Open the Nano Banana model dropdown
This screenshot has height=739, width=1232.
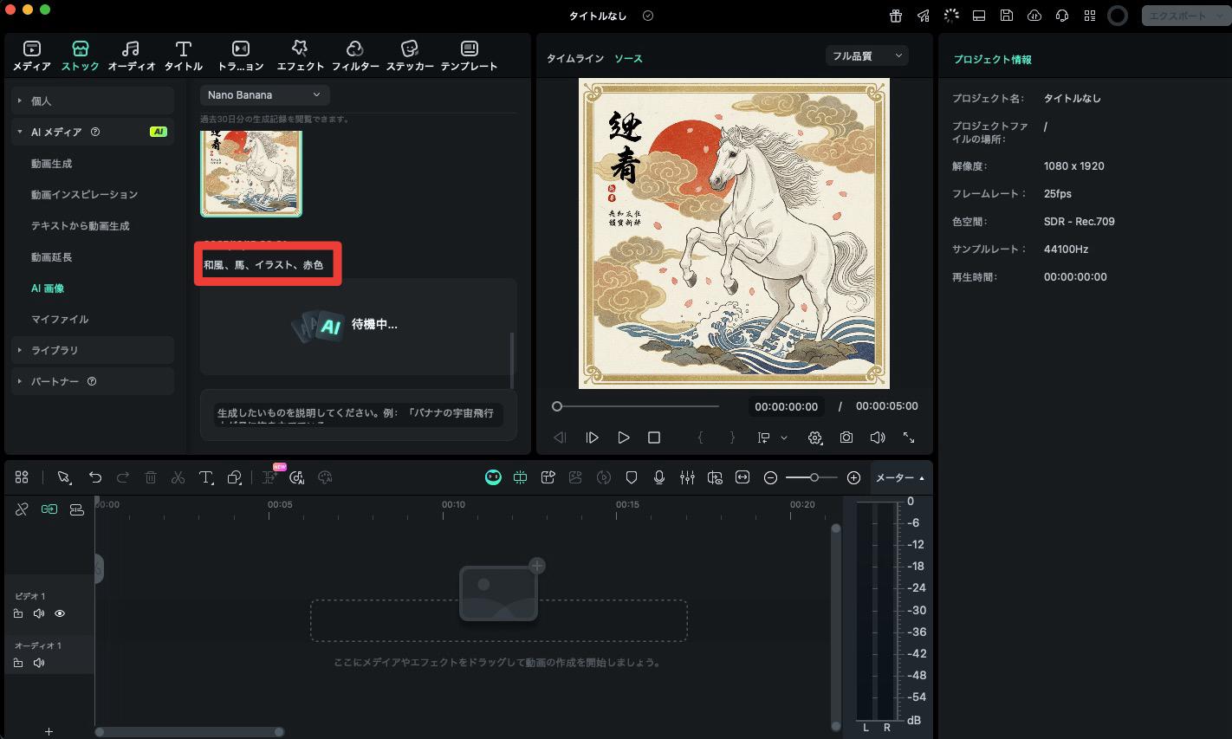(264, 94)
